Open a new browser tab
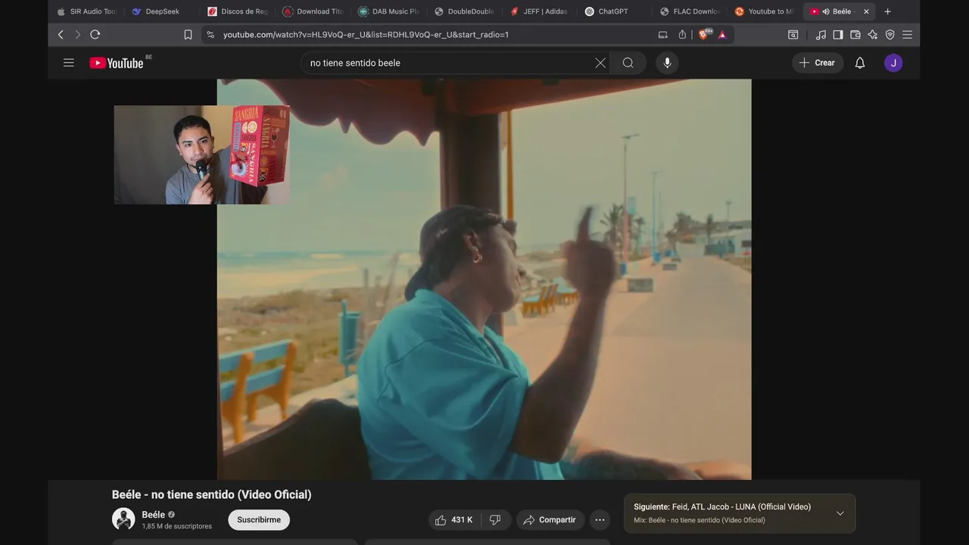This screenshot has width=969, height=545. click(x=887, y=11)
